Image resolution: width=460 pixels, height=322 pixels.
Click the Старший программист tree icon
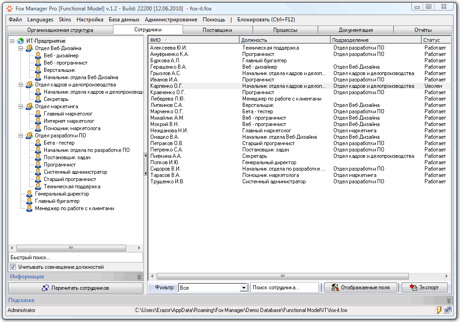(38, 179)
